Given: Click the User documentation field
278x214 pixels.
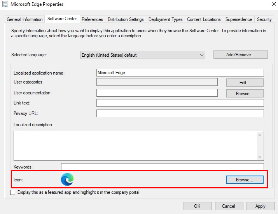Looking at the screenshot, I should pyautogui.click(x=157, y=93).
